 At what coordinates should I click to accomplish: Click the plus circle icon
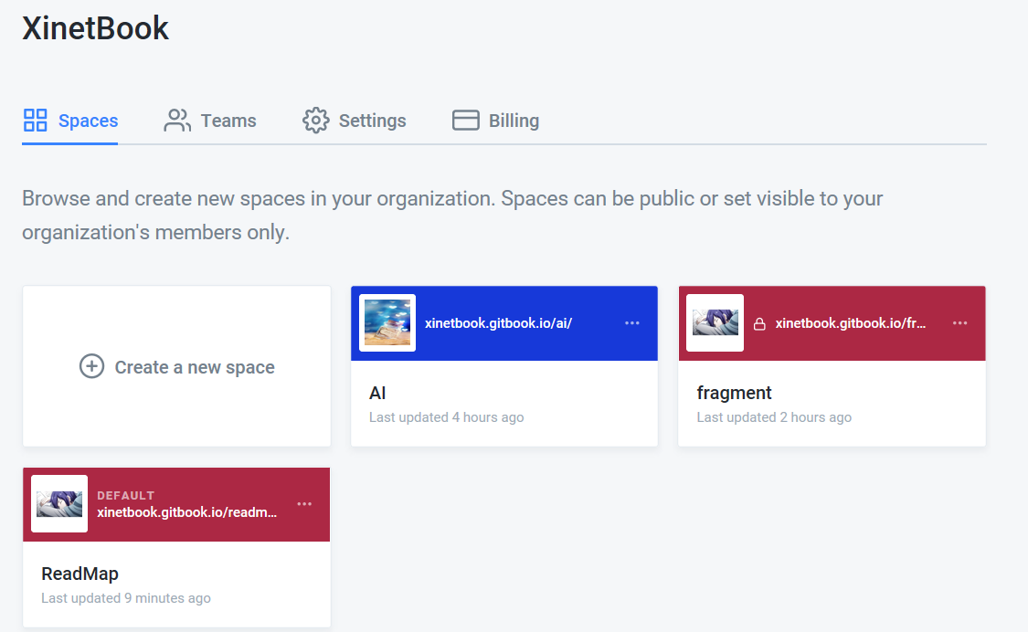91,367
